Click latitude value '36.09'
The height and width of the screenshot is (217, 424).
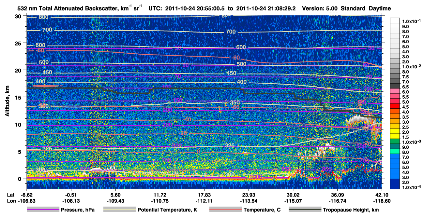338,195
